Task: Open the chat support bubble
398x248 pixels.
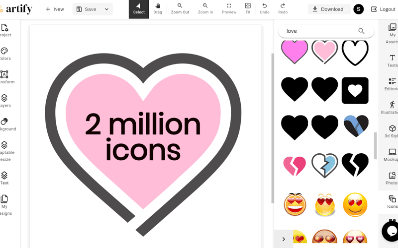Action: (391, 232)
